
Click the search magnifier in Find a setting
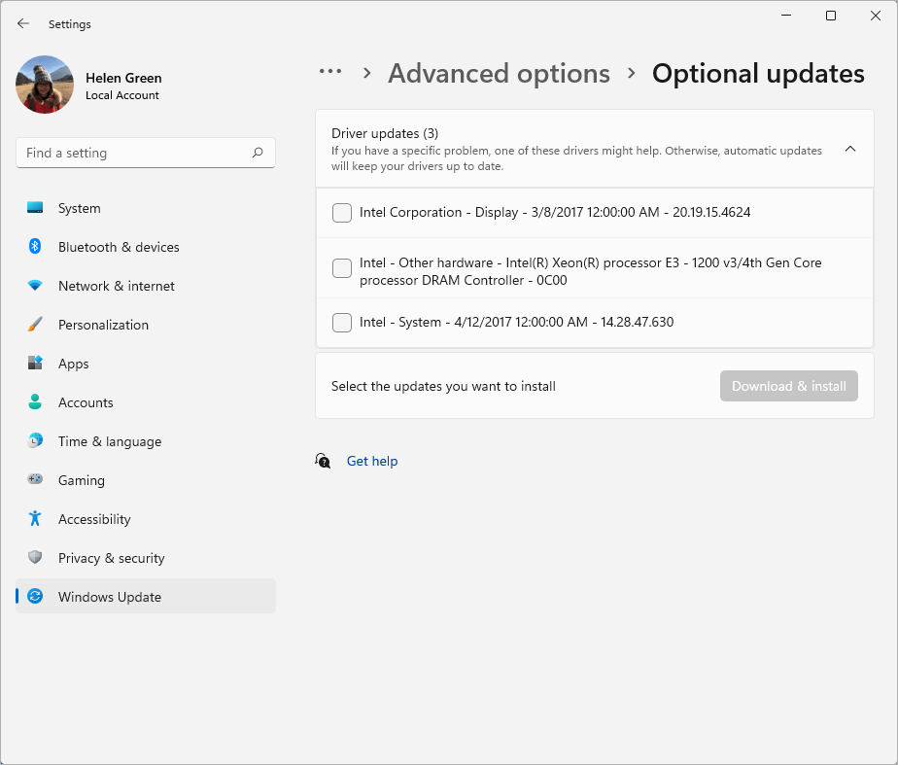click(x=257, y=153)
